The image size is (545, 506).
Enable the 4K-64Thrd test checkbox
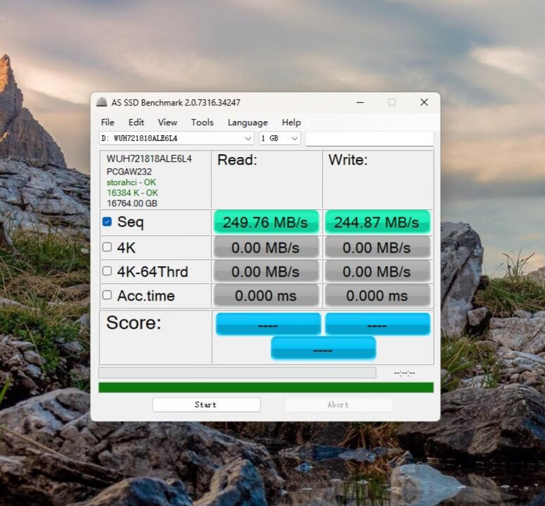[107, 271]
